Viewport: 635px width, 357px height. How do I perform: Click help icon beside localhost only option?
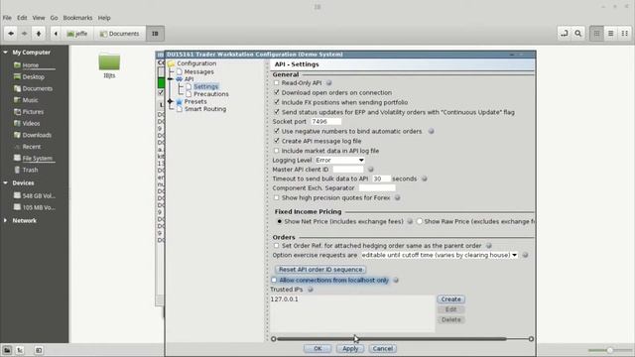pos(396,280)
